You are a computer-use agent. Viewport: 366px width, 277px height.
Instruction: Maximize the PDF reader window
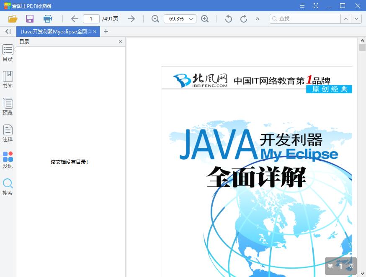click(343, 5)
